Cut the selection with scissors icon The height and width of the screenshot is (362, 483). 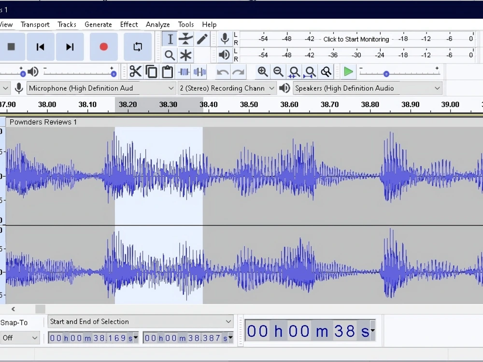tap(135, 72)
